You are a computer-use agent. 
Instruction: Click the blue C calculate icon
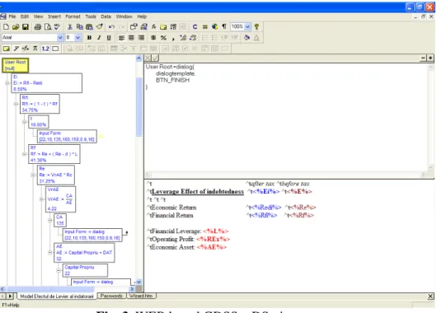[x=195, y=26]
